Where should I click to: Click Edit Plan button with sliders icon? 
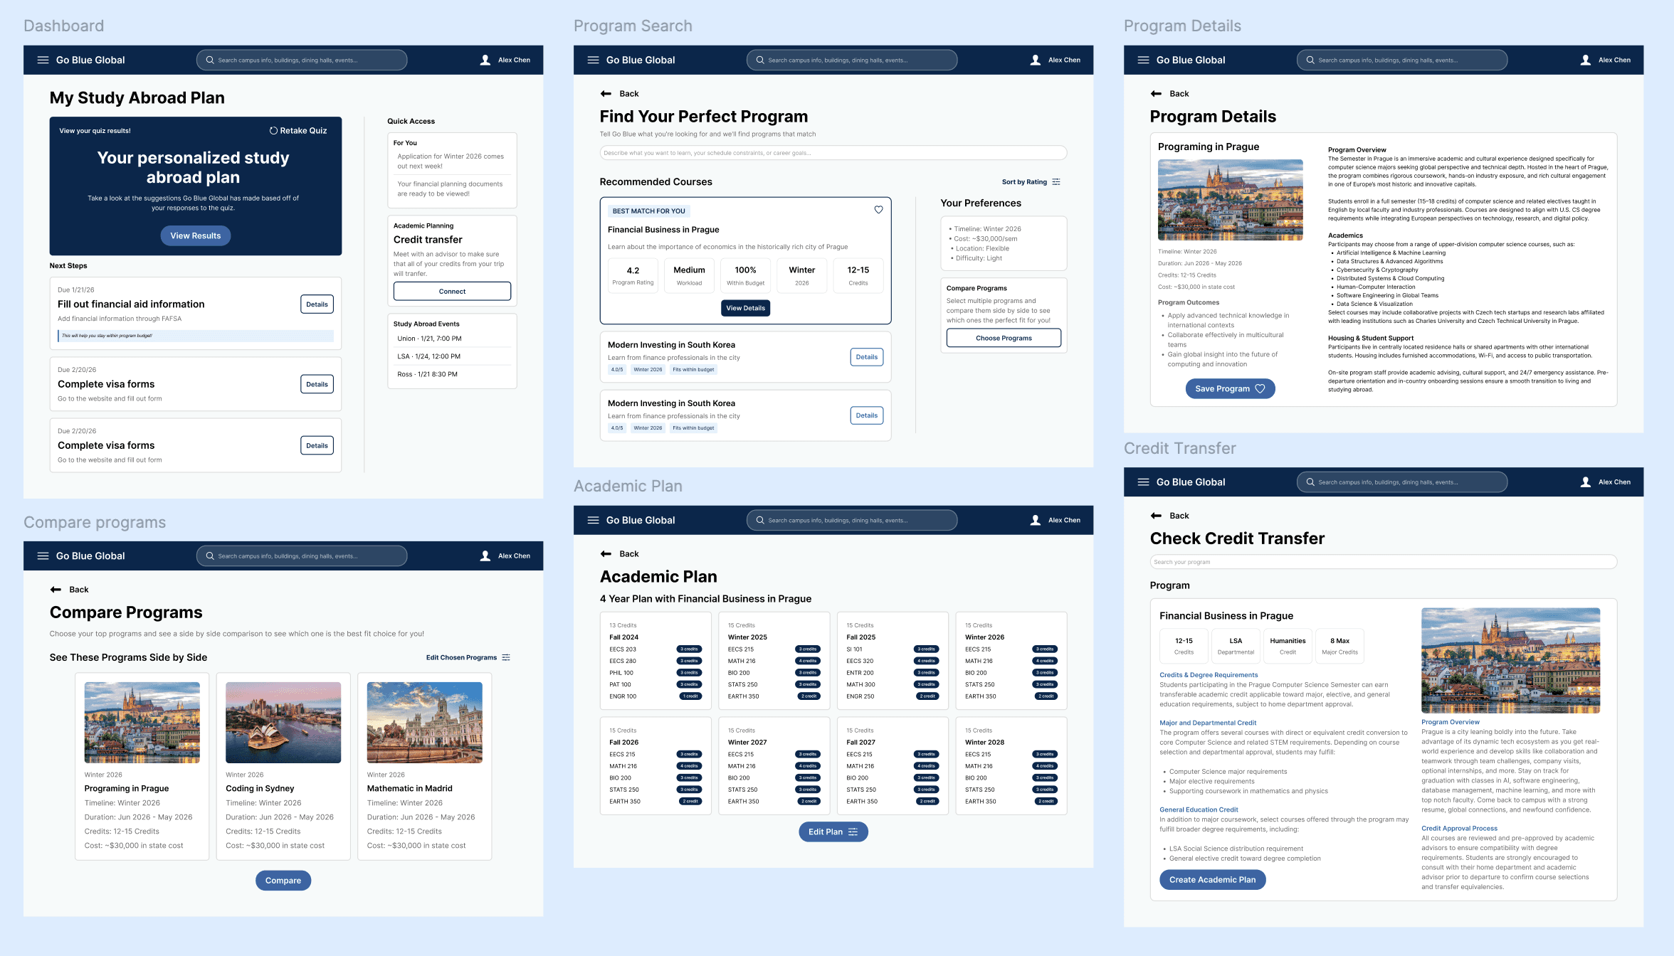[x=833, y=832]
